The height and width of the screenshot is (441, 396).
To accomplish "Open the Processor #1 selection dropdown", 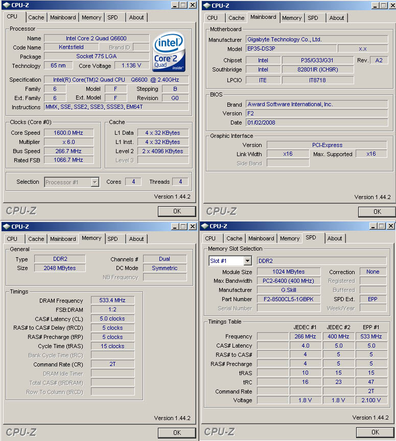I will pos(95,182).
